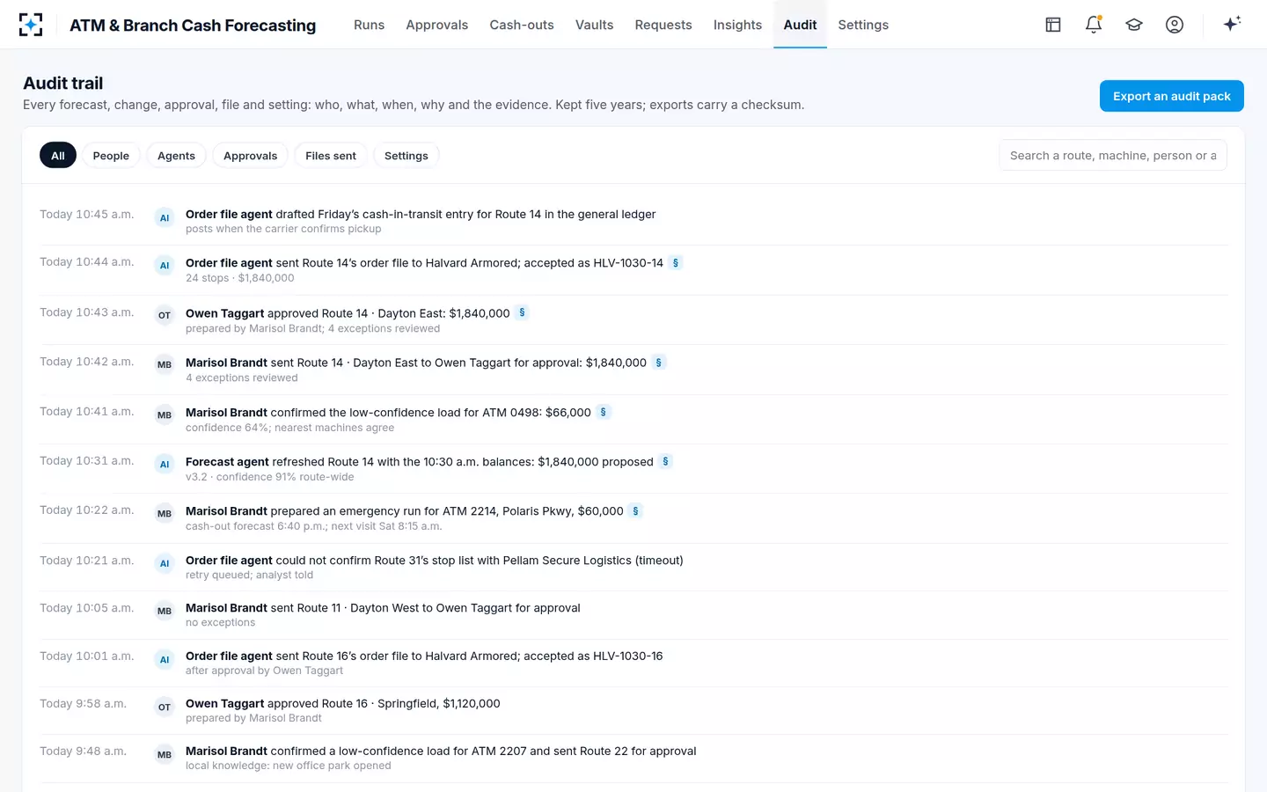The height and width of the screenshot is (792, 1267).
Task: Open evidence icon for HLV-1030-14 entry
Action: (x=676, y=262)
